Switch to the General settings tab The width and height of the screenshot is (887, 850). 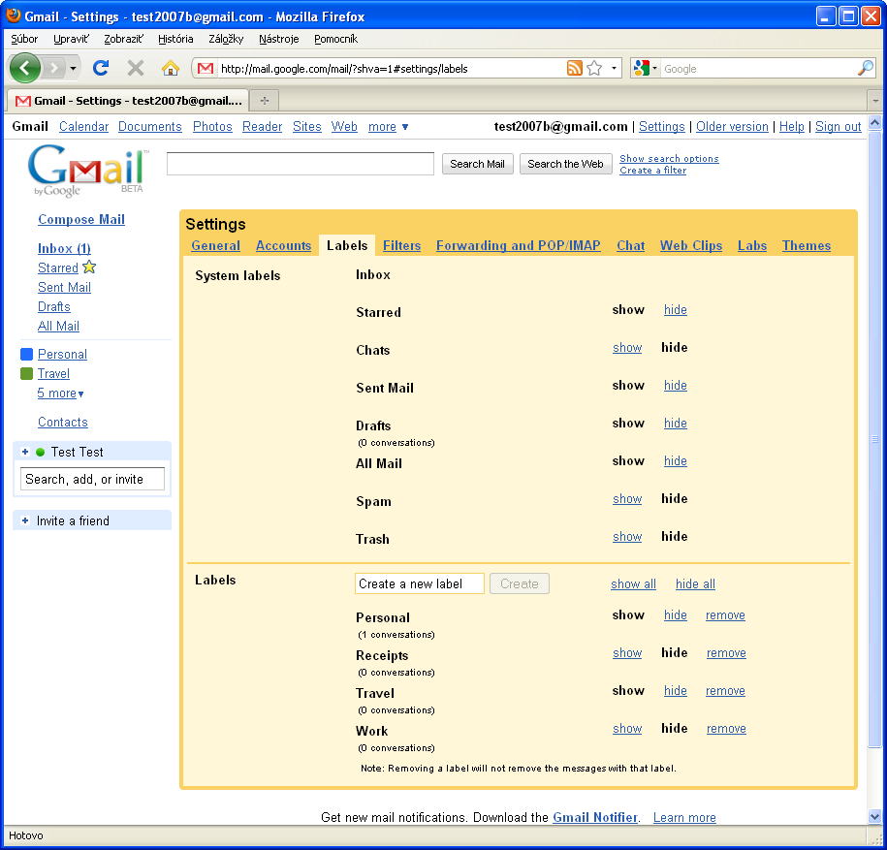pyautogui.click(x=215, y=245)
